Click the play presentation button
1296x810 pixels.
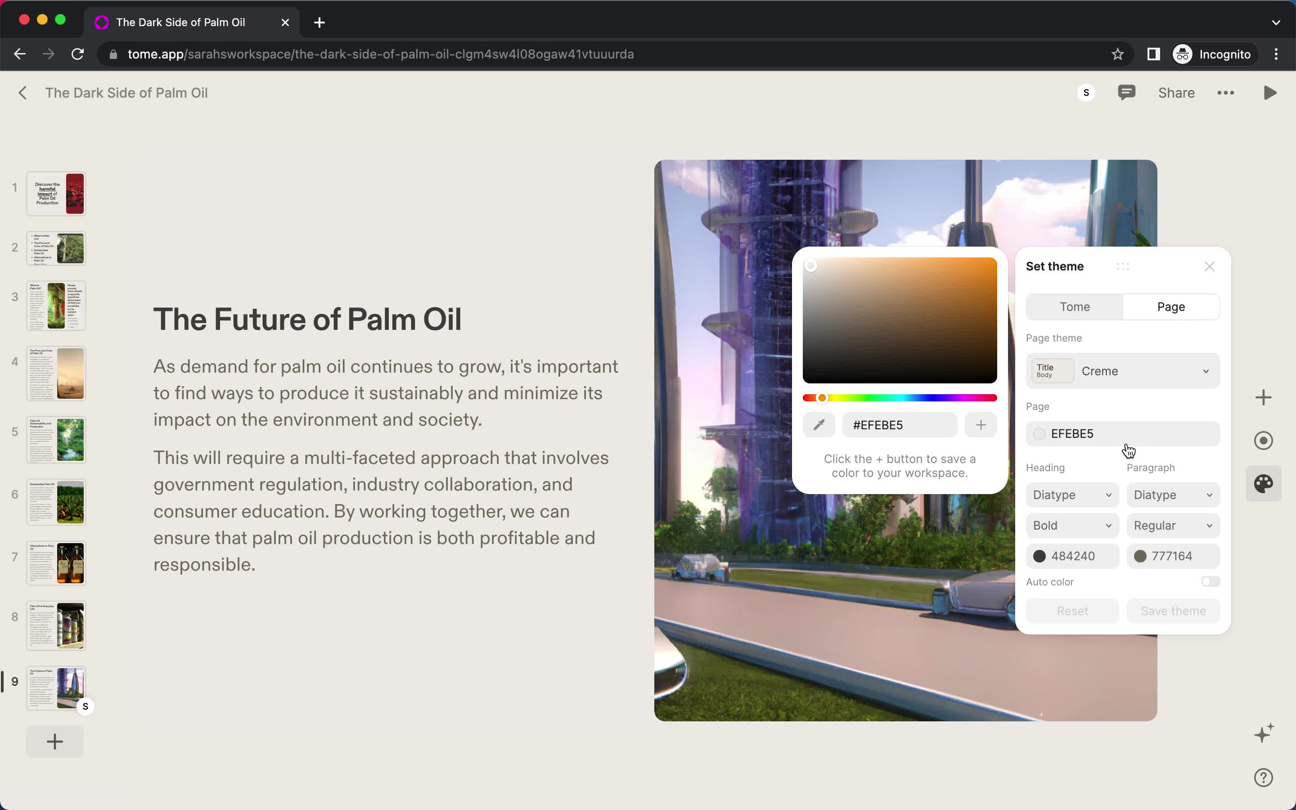pos(1270,92)
